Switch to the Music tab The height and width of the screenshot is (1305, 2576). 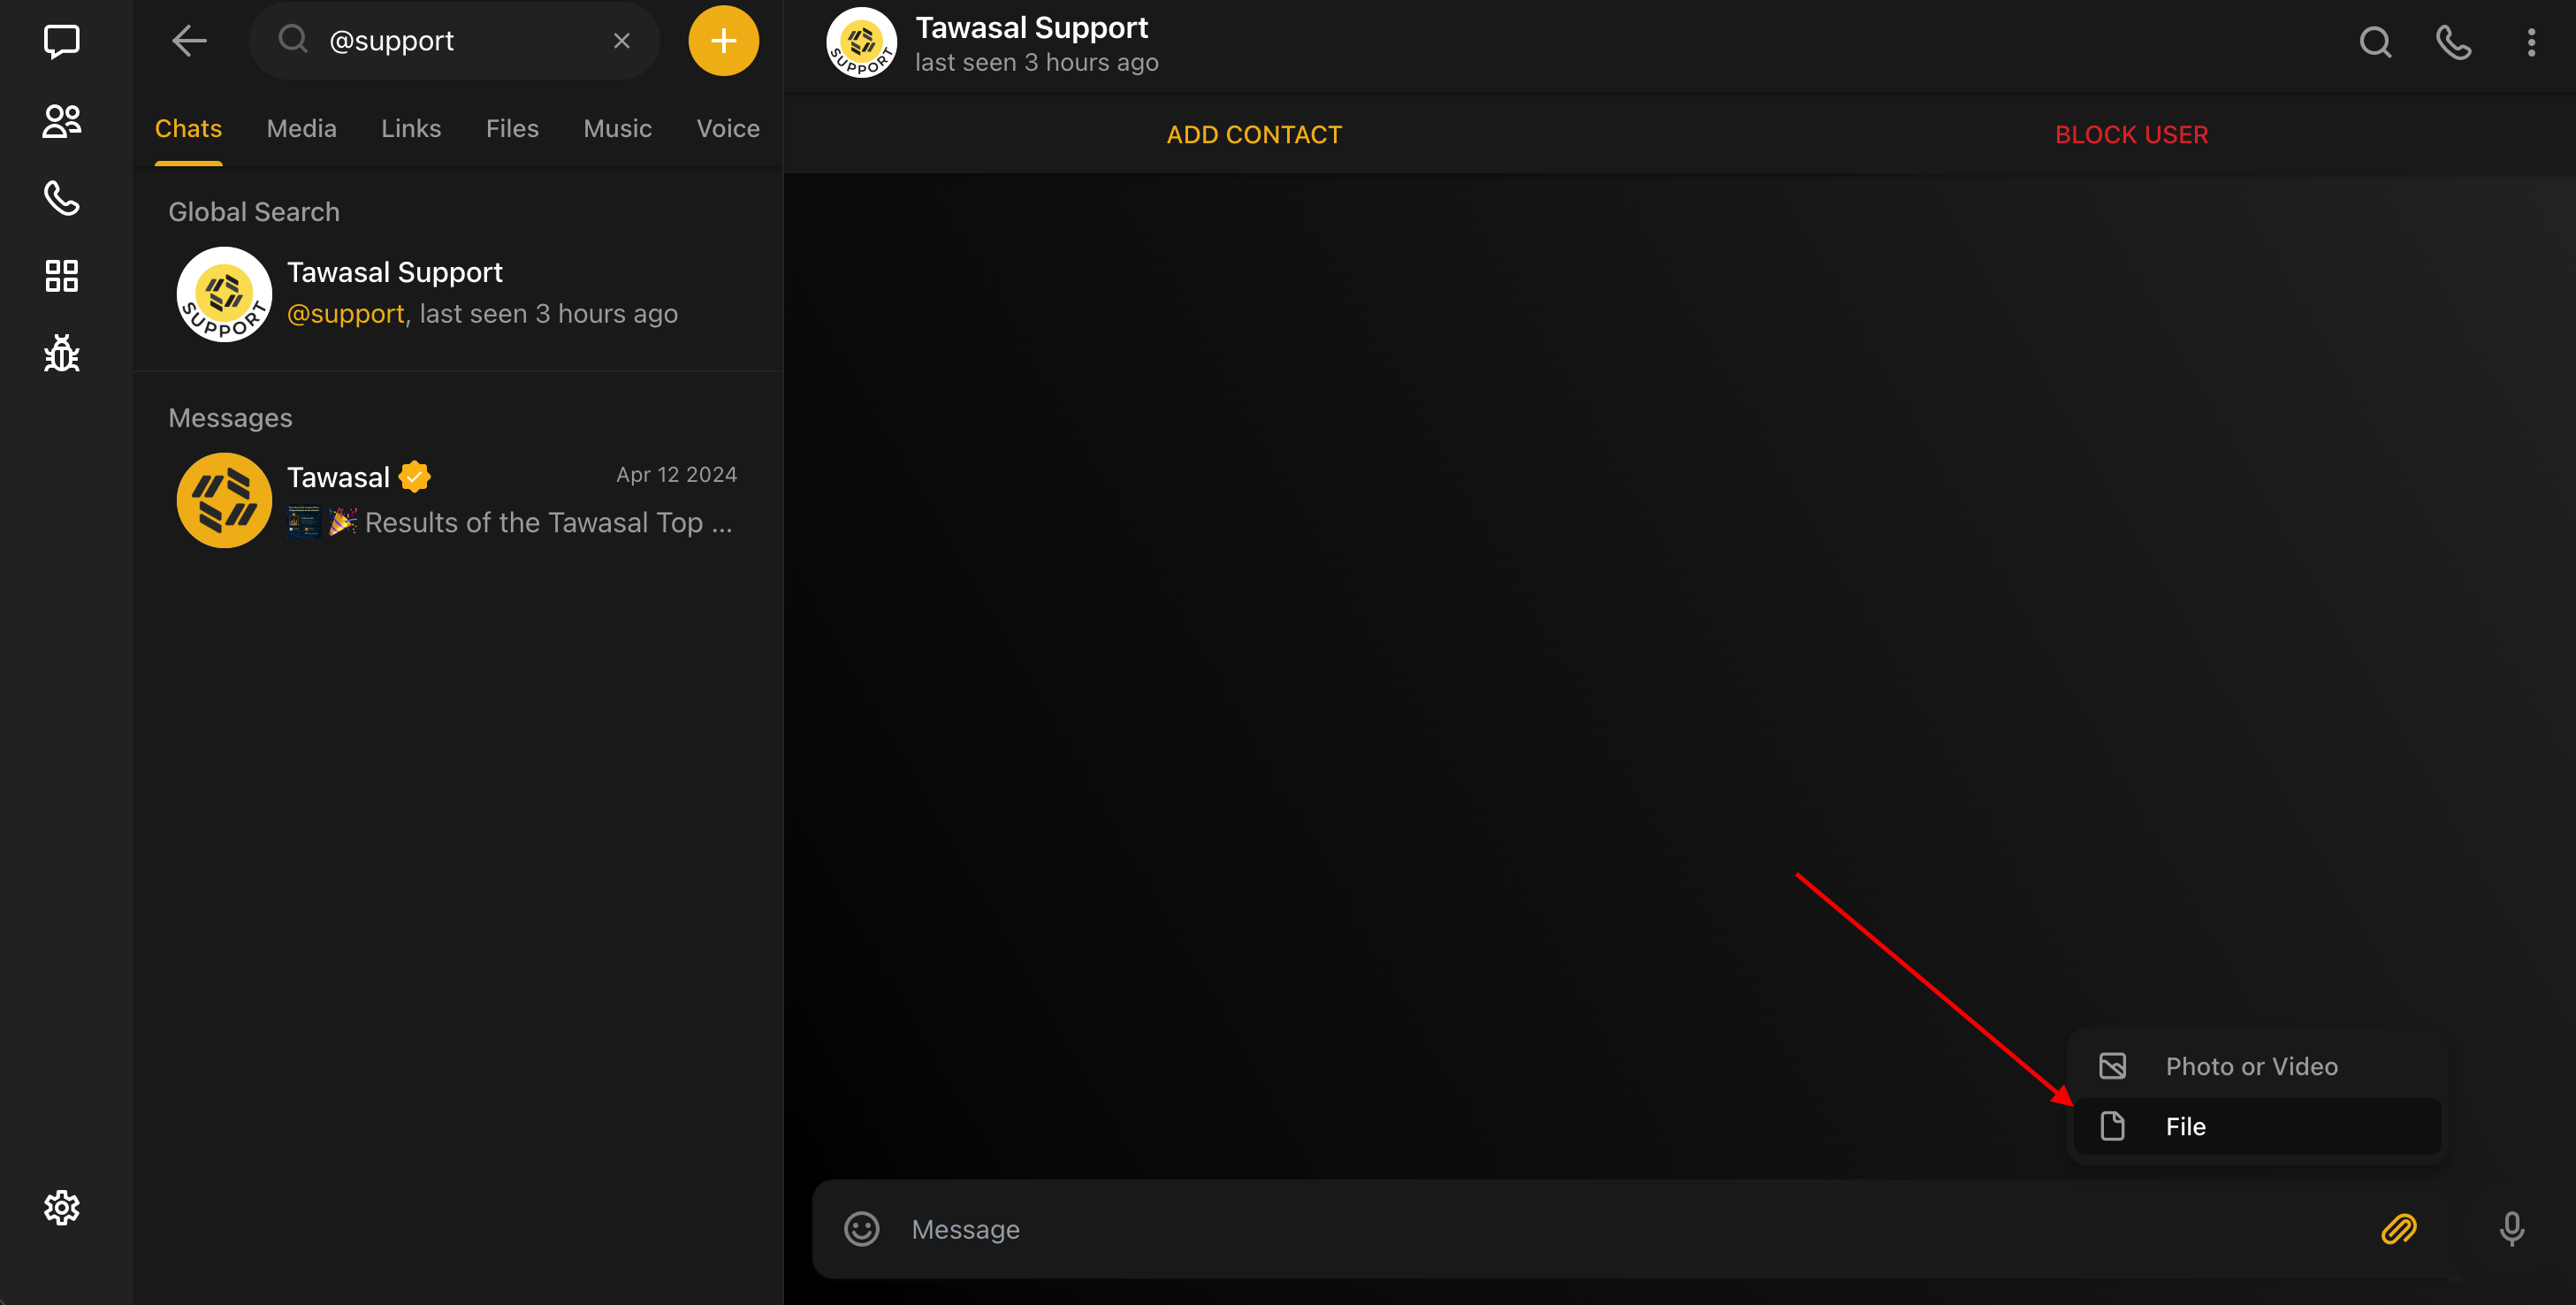(618, 129)
